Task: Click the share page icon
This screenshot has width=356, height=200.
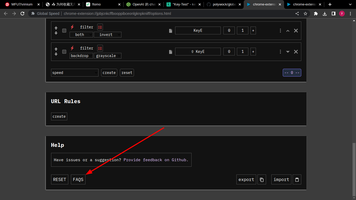Action: click(297, 14)
